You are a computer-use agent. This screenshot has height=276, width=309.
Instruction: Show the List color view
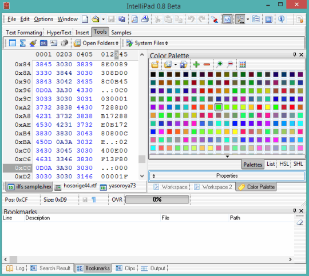tap(271, 164)
